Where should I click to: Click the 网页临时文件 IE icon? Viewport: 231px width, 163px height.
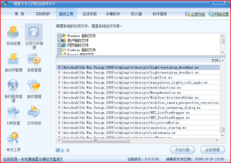(x=64, y=45)
